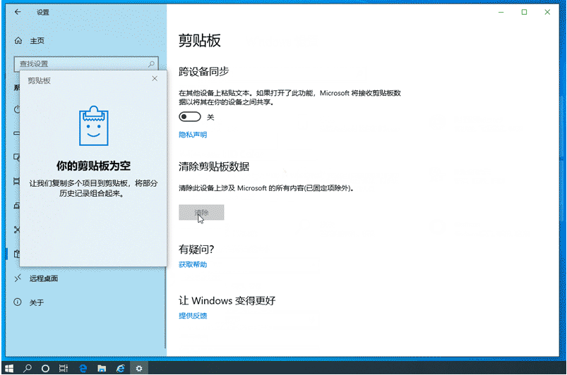Open the 主页 home page
Image resolution: width=567 pixels, height=375 pixels.
point(37,41)
